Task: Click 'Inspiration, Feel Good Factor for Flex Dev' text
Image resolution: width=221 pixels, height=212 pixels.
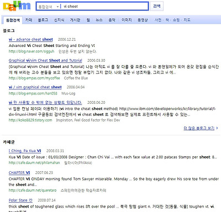Action: tap(88, 120)
